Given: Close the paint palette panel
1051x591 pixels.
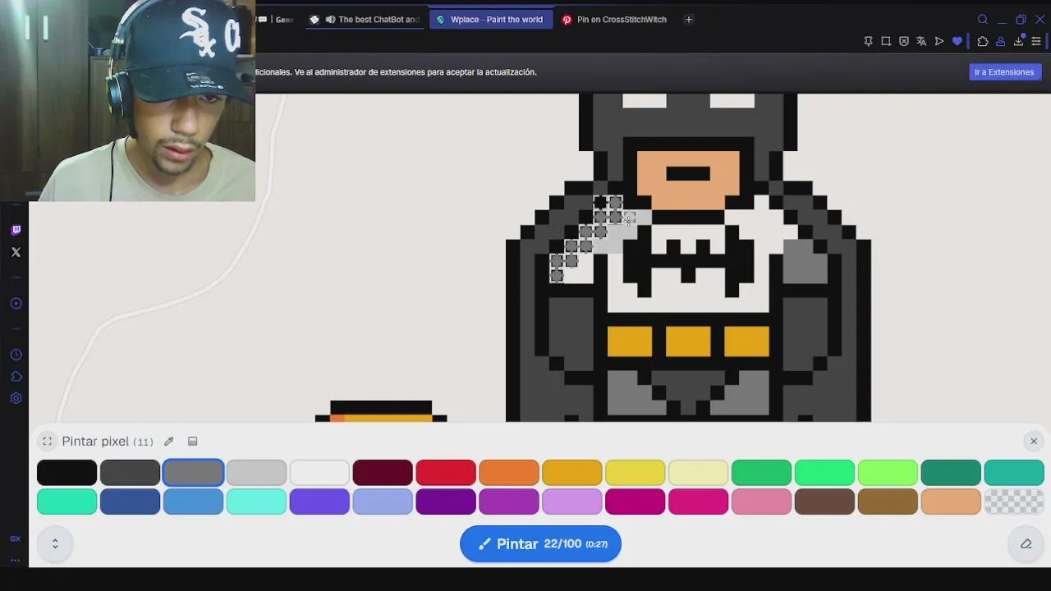Looking at the screenshot, I should [x=1034, y=442].
